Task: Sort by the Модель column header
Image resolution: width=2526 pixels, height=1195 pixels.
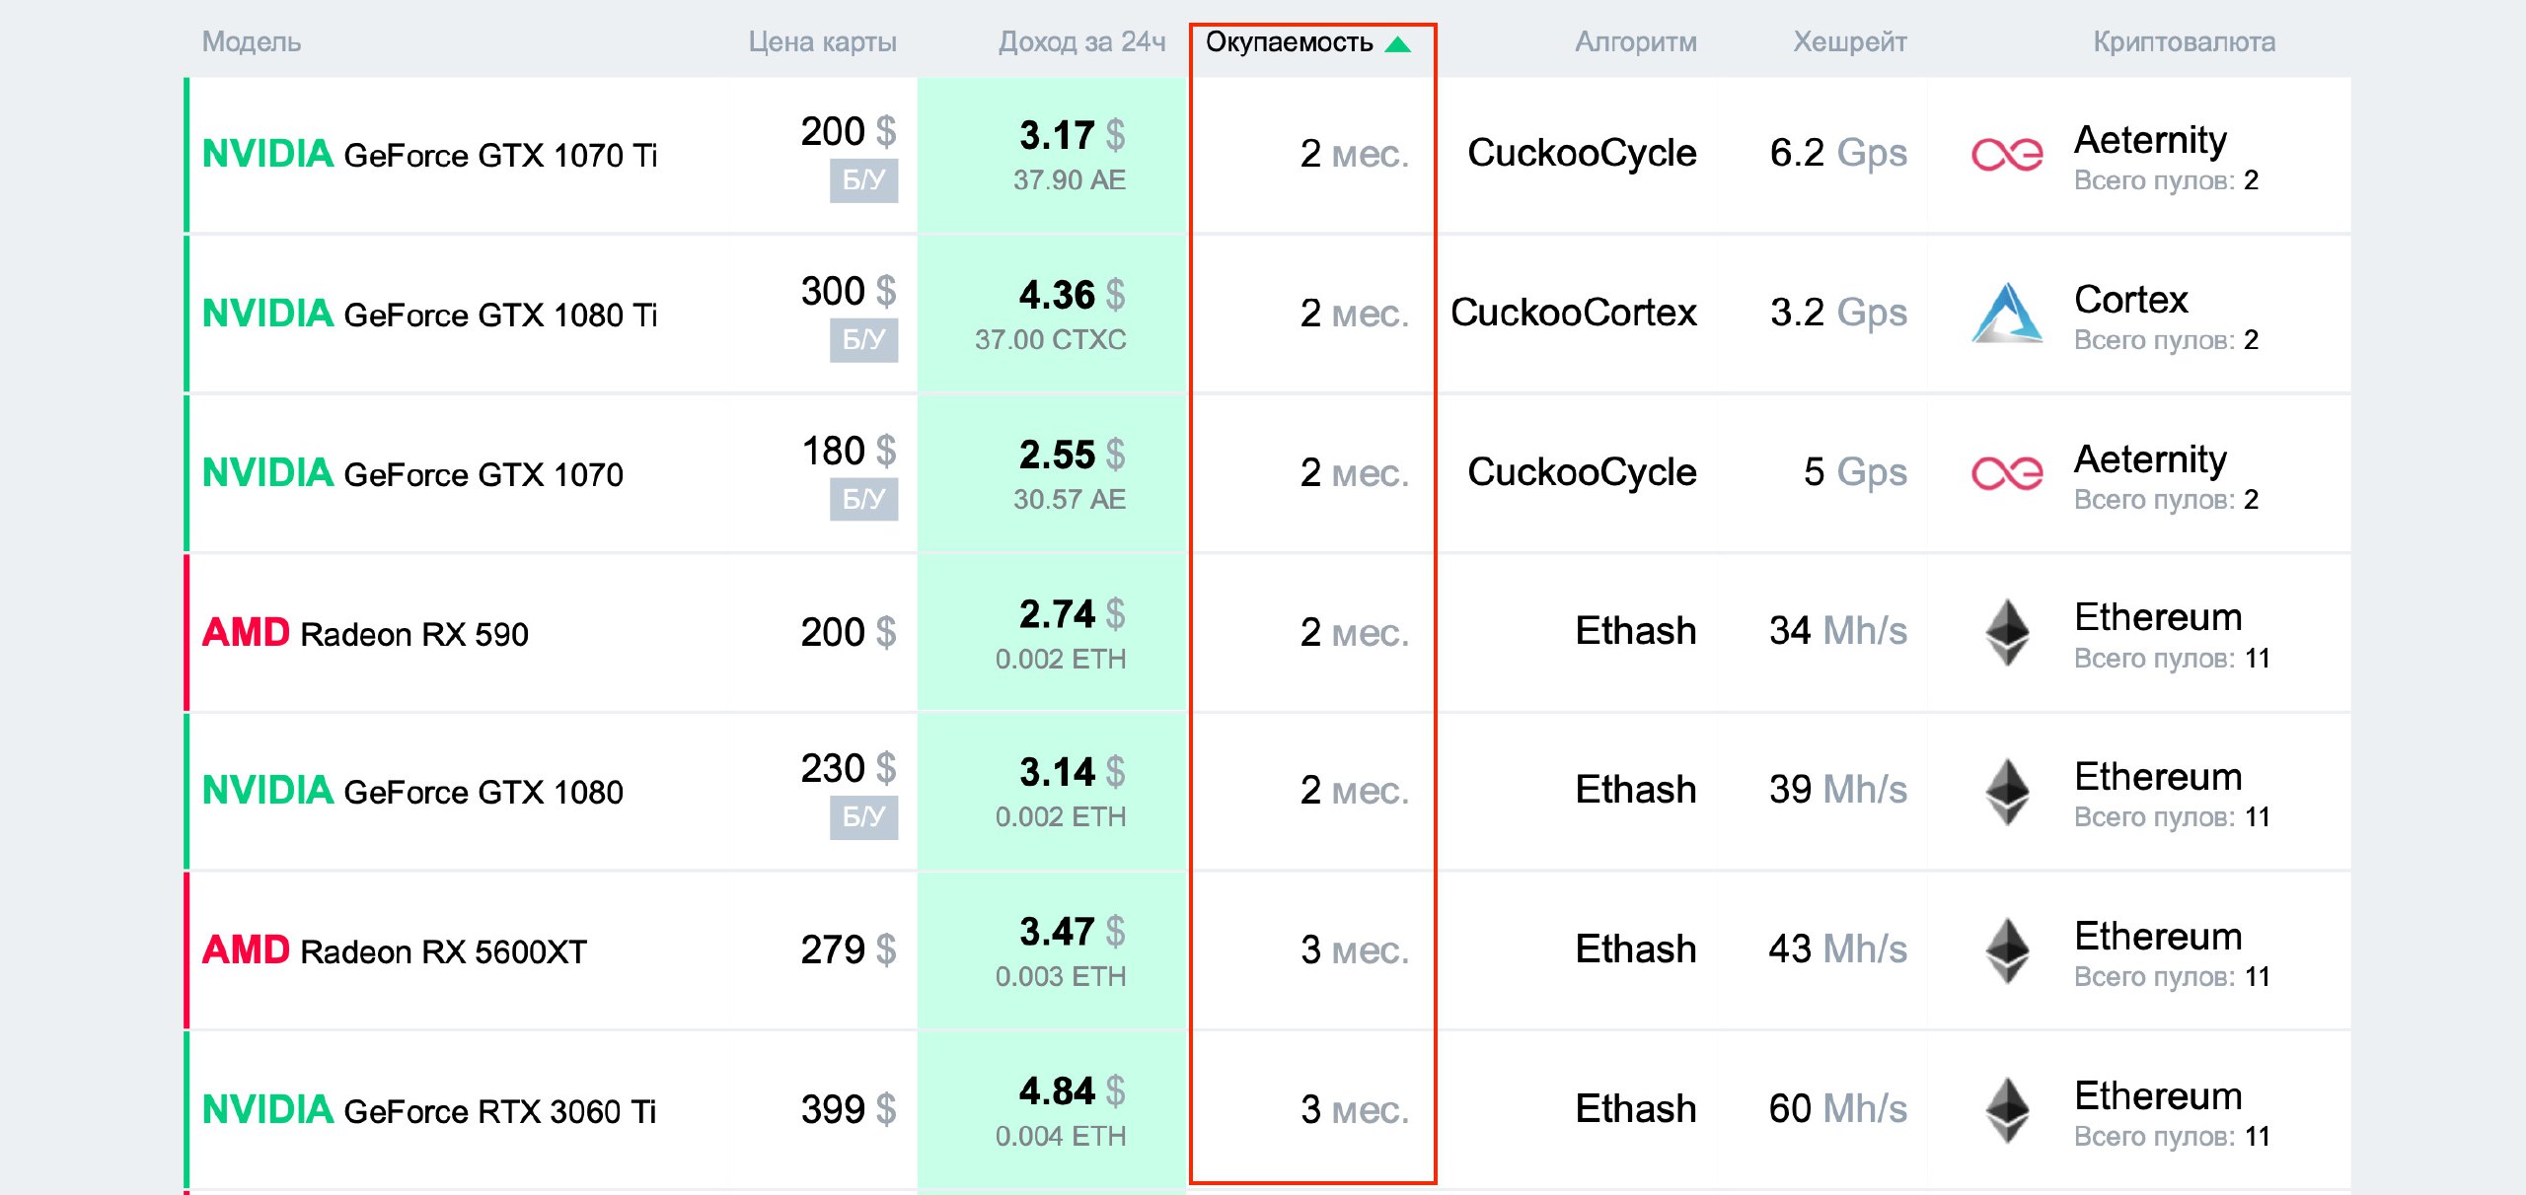Action: pos(252,41)
